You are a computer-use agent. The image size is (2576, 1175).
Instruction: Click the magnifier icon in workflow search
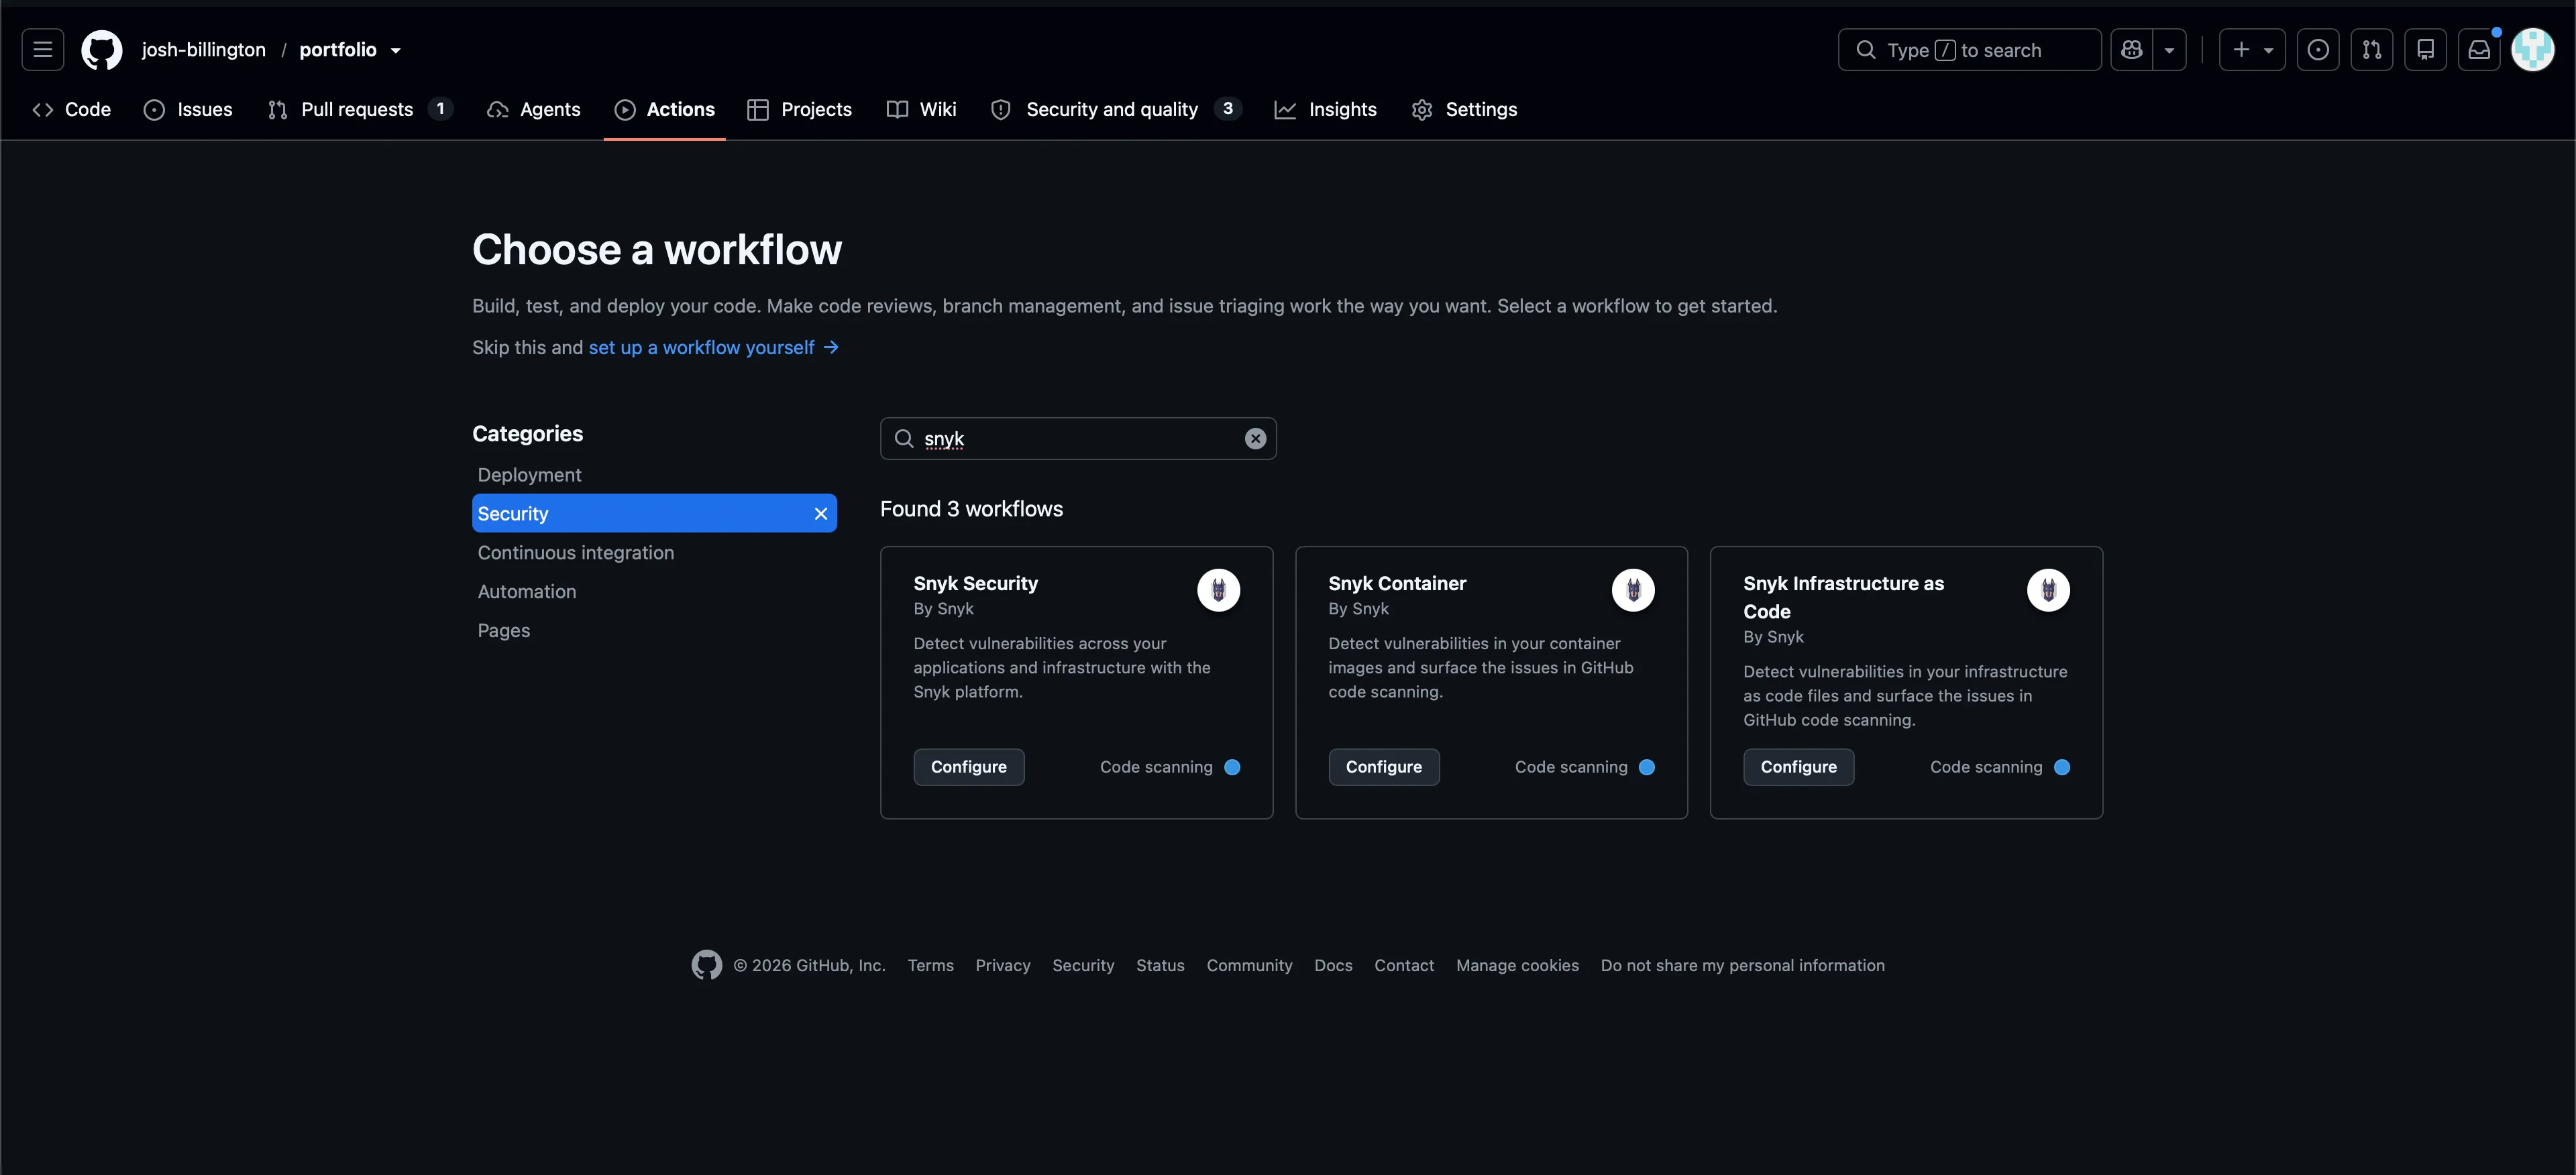(904, 438)
